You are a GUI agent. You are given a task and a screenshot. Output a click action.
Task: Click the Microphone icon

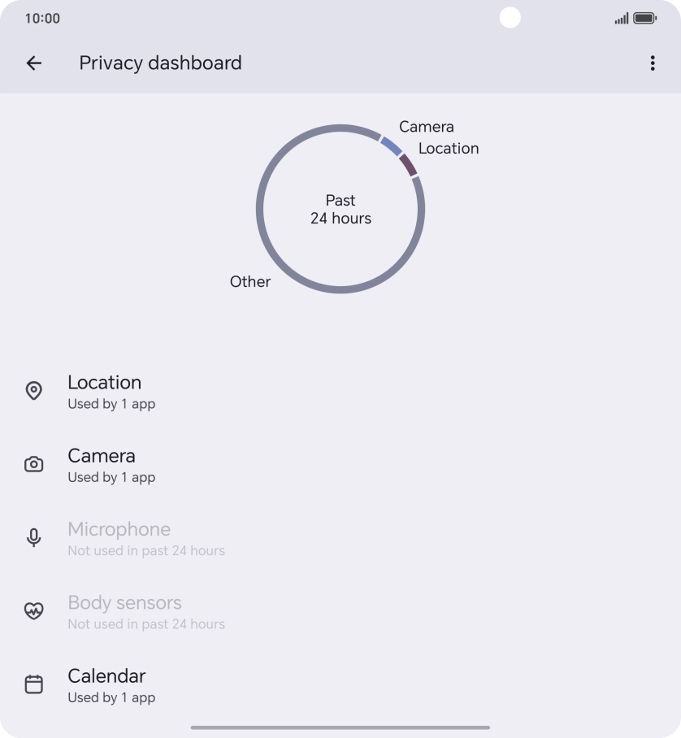click(x=33, y=537)
